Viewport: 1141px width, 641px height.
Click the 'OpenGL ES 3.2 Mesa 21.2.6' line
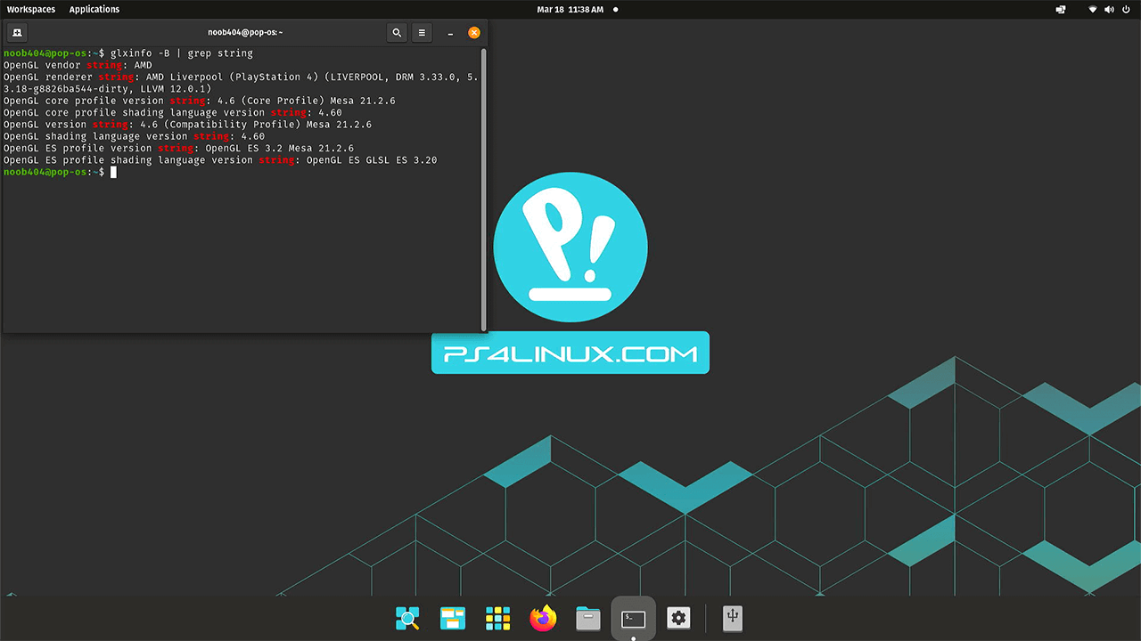[178, 148]
